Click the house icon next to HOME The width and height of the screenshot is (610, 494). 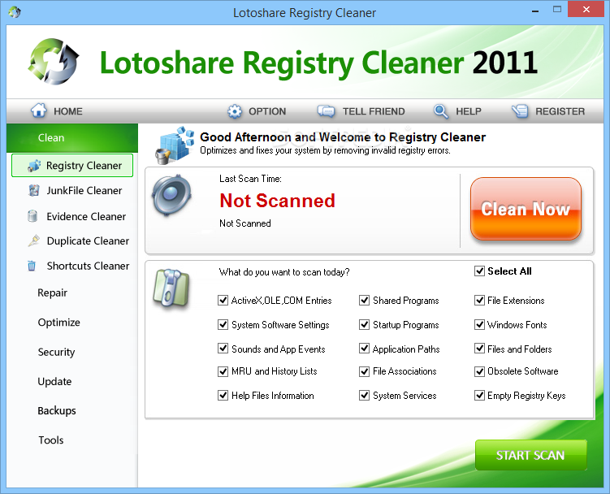coord(38,110)
